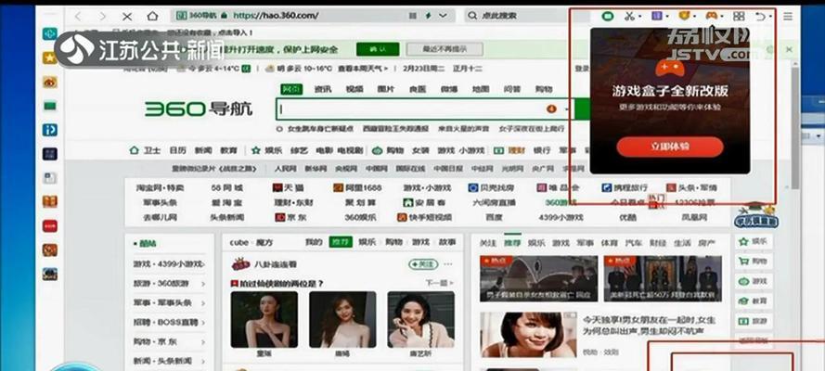Click the lightning speed-mode icon in address bar
Screen dimensions: 825x371
click(x=429, y=16)
